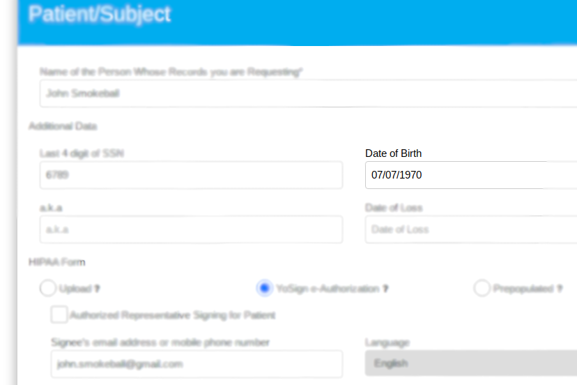577x385 pixels.
Task: Select the Prepopulated HIPAA form option
Action: [x=482, y=288]
